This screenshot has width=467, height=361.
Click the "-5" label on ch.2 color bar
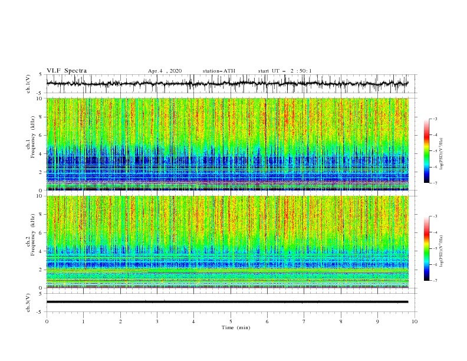(435, 248)
